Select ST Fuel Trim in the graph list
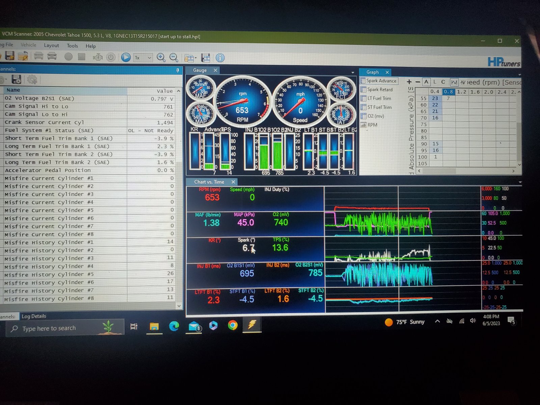Image resolution: width=540 pixels, height=405 pixels. (x=376, y=107)
